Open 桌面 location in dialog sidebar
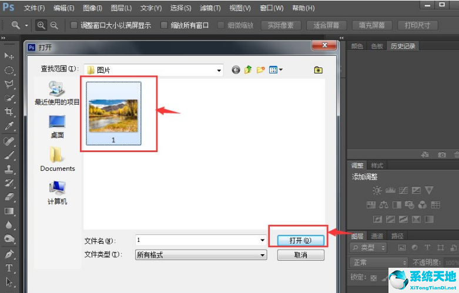The image size is (459, 293). pyautogui.click(x=57, y=127)
